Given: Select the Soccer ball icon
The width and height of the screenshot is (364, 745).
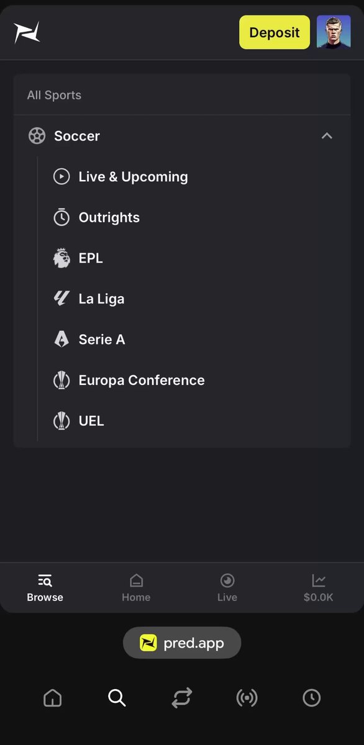Looking at the screenshot, I should [37, 136].
